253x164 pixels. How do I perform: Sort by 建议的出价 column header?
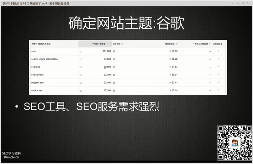[170, 44]
